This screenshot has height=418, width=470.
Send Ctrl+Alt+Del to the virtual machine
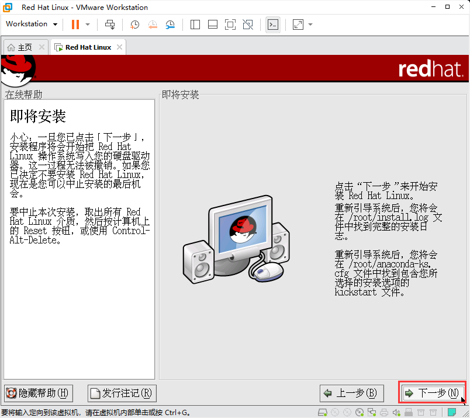pos(110,25)
